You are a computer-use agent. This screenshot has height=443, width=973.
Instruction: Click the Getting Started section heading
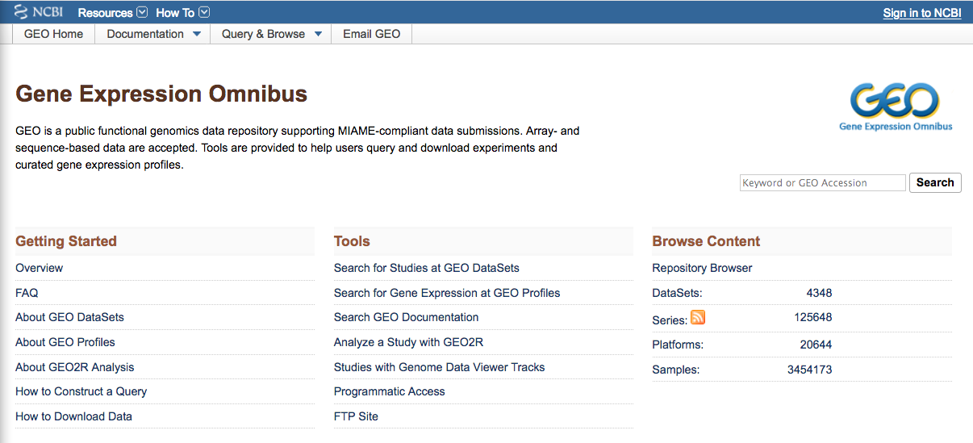click(x=66, y=241)
